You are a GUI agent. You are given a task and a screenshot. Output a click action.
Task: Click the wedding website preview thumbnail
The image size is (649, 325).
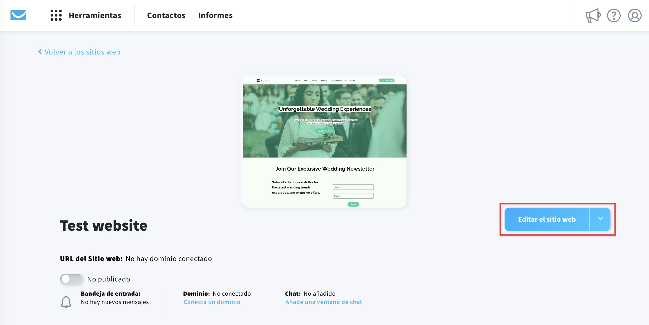[x=324, y=142]
